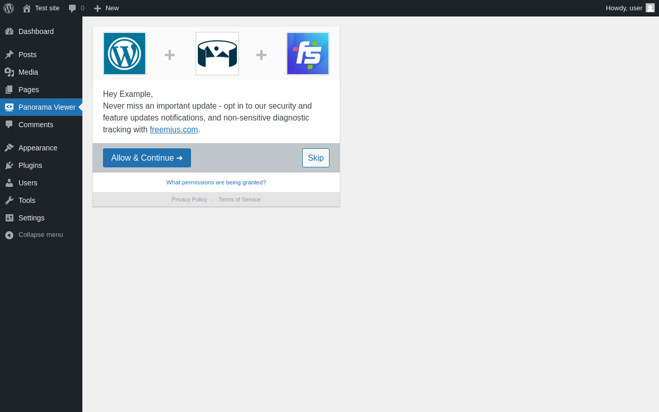Open the Users menu label

coord(28,183)
